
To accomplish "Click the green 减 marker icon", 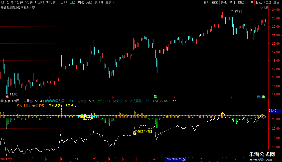I will click(263, 97).
